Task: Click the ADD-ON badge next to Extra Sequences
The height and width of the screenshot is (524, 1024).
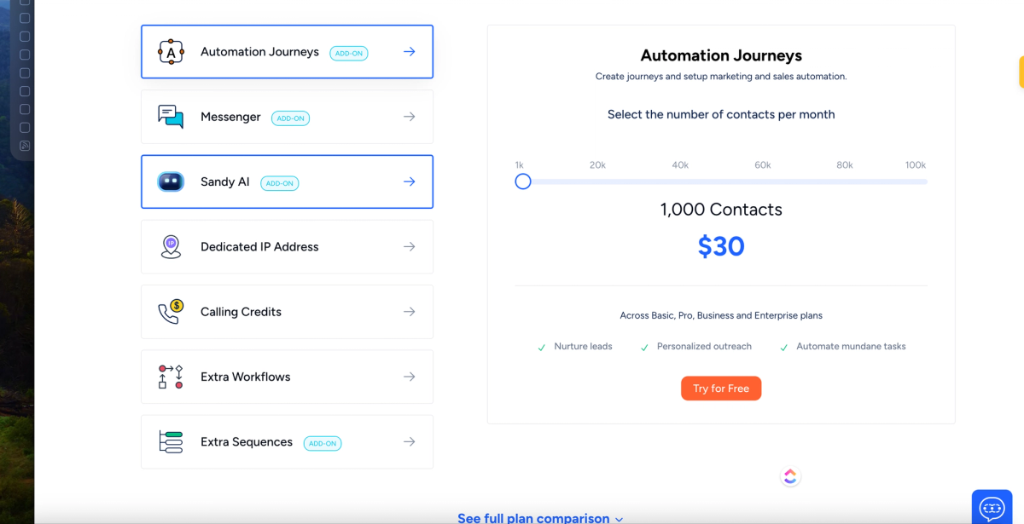Action: click(323, 443)
